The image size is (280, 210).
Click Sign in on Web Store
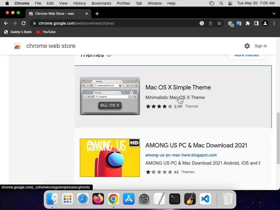pos(261,46)
